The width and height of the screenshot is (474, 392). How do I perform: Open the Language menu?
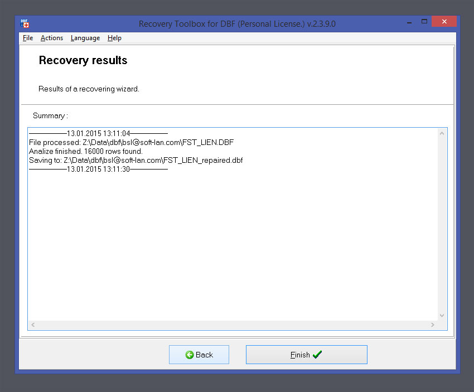pyautogui.click(x=85, y=38)
